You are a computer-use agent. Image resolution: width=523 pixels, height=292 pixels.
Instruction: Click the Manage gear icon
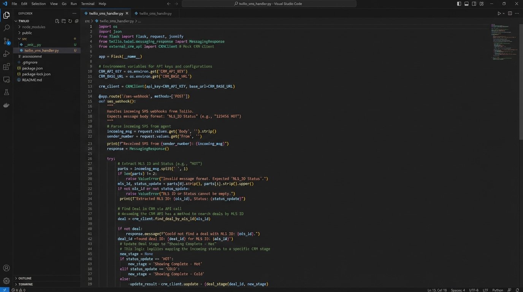pos(6,281)
